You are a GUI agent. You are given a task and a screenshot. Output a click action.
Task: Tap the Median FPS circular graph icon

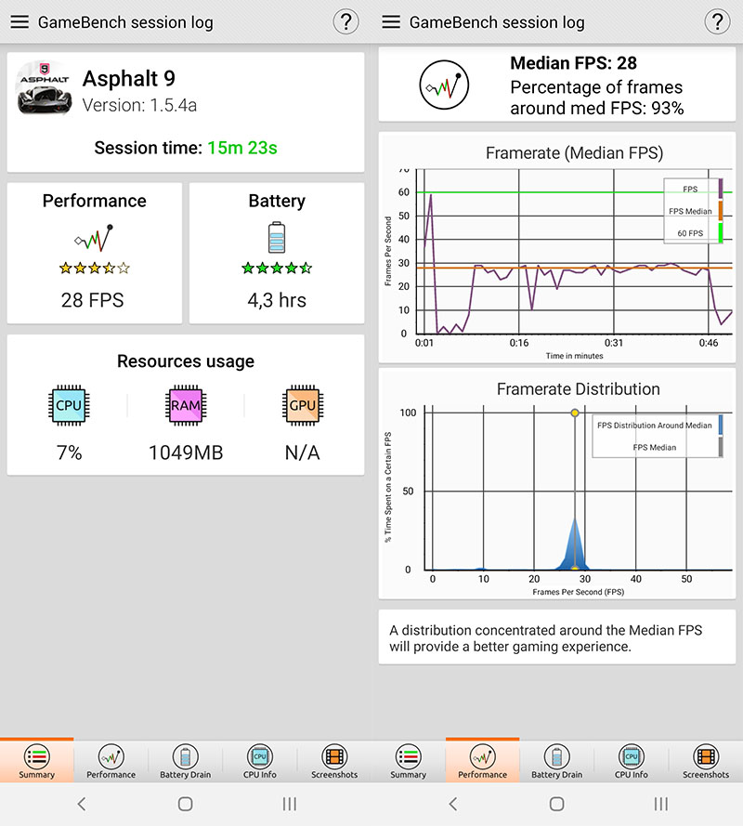(444, 85)
